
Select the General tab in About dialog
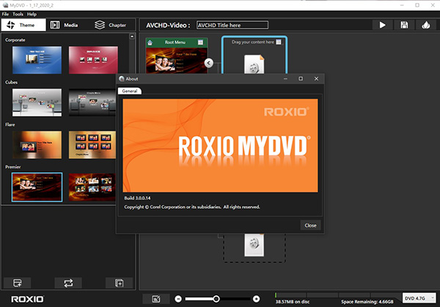coord(130,91)
